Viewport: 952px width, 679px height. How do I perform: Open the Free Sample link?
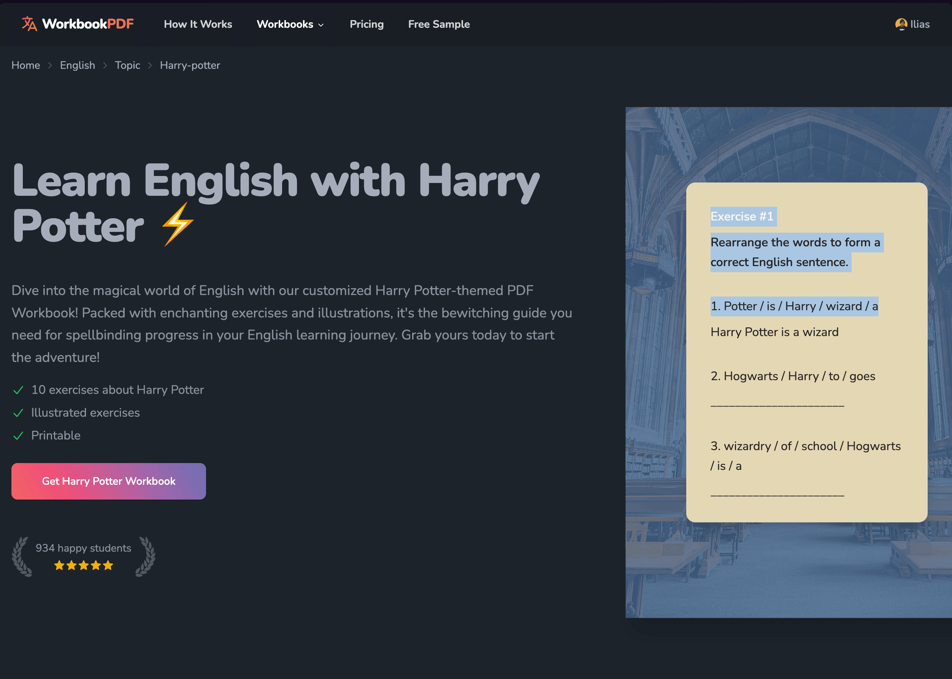click(439, 24)
